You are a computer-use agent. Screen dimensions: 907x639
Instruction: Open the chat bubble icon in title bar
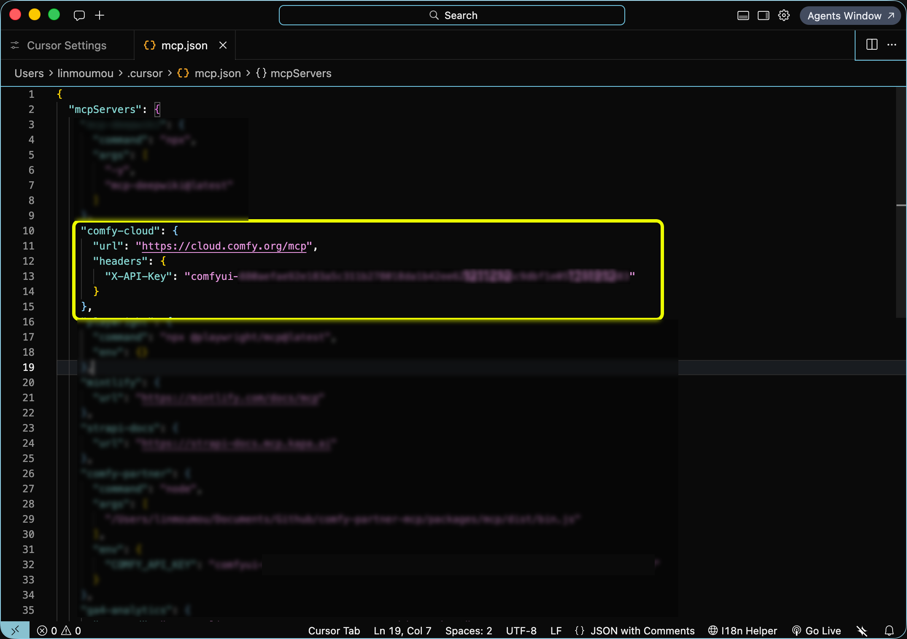tap(79, 16)
